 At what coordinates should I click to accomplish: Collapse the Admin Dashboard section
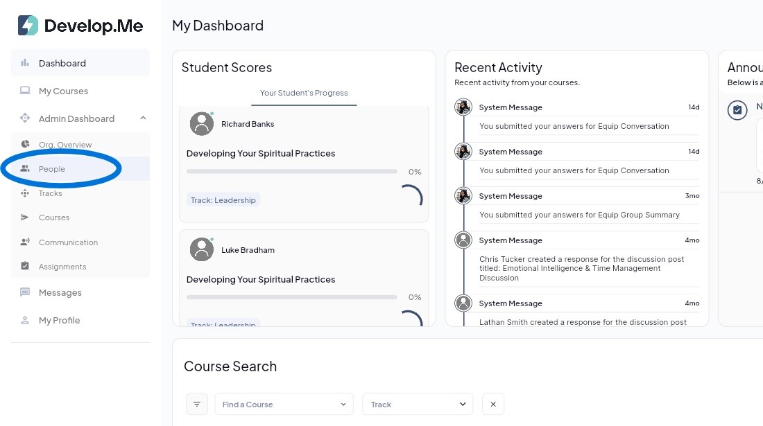143,118
